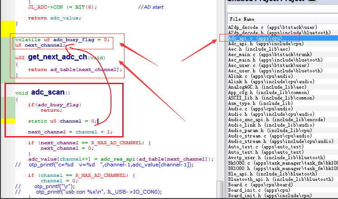Select Avctp_user.h file entry
The width and height of the screenshot is (338, 199).
[277, 157]
